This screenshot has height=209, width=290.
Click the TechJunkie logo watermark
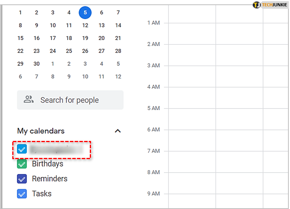click(270, 5)
